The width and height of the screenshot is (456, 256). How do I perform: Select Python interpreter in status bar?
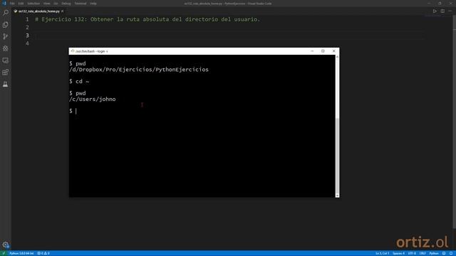pos(21,253)
